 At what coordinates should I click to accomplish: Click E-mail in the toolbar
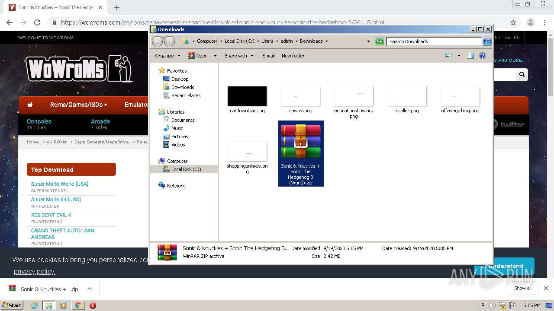pyautogui.click(x=268, y=56)
